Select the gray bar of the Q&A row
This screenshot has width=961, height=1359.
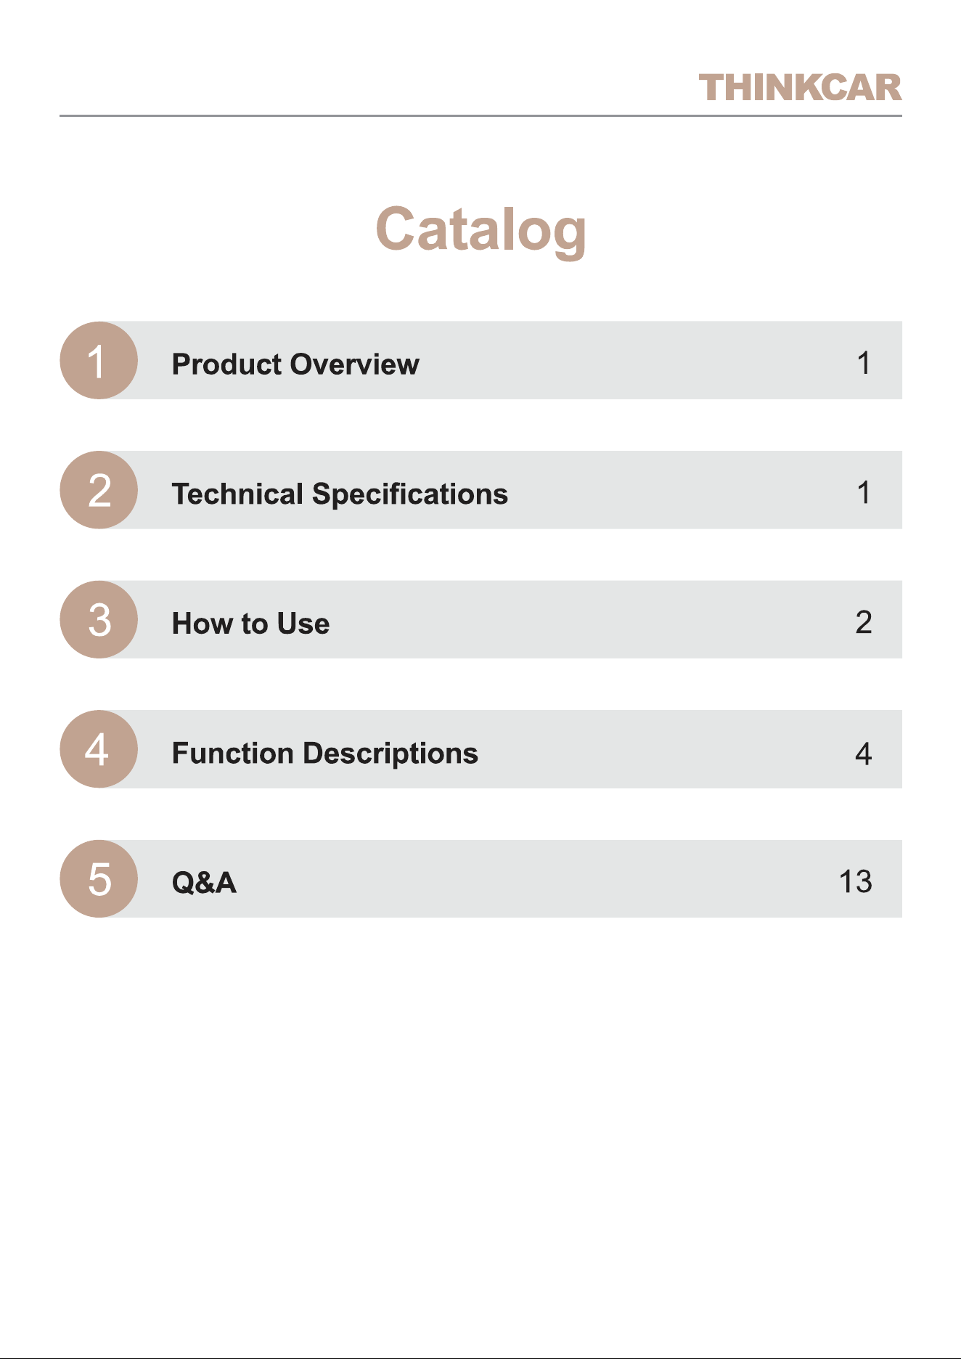click(x=508, y=878)
